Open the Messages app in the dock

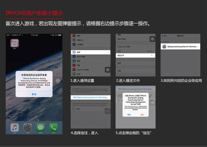[x=40, y=127]
